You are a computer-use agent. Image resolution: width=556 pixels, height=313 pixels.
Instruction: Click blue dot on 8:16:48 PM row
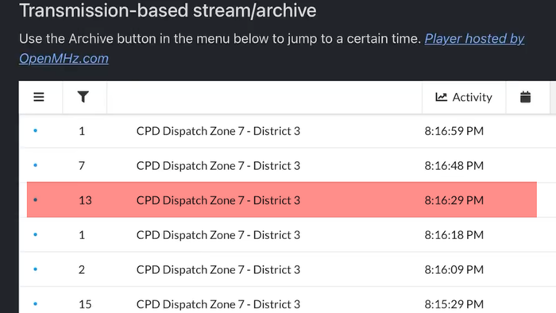coord(36,165)
